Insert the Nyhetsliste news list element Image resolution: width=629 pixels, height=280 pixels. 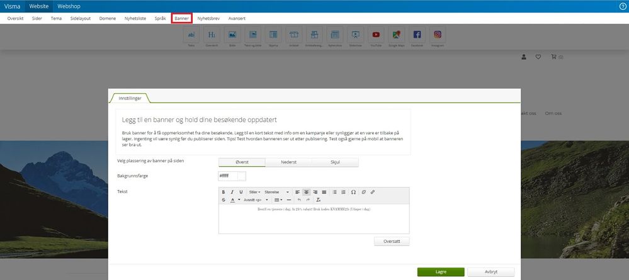click(335, 35)
